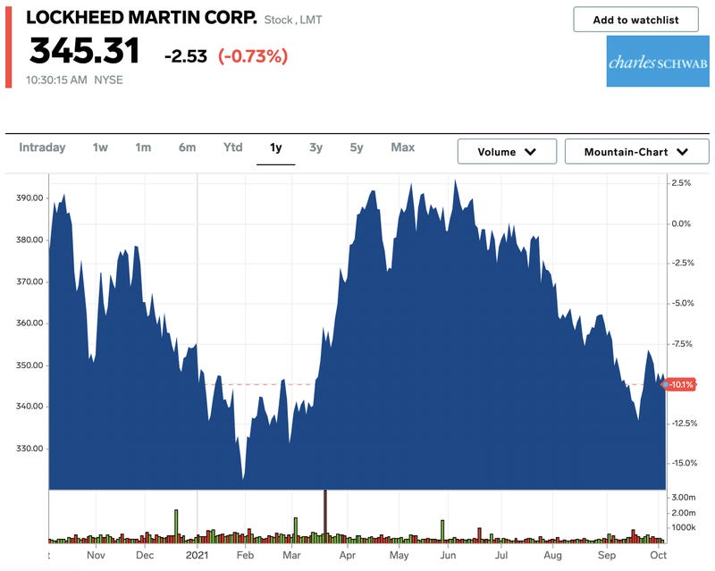Click the Jun date axis label

click(x=448, y=555)
